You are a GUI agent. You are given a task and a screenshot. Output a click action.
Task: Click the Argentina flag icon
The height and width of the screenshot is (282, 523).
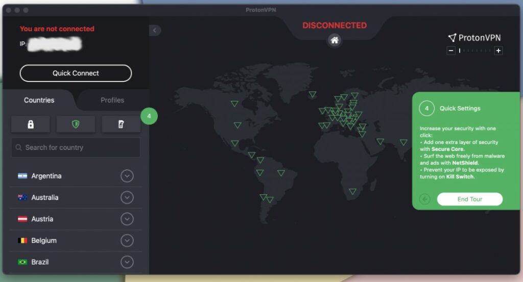tap(22, 176)
